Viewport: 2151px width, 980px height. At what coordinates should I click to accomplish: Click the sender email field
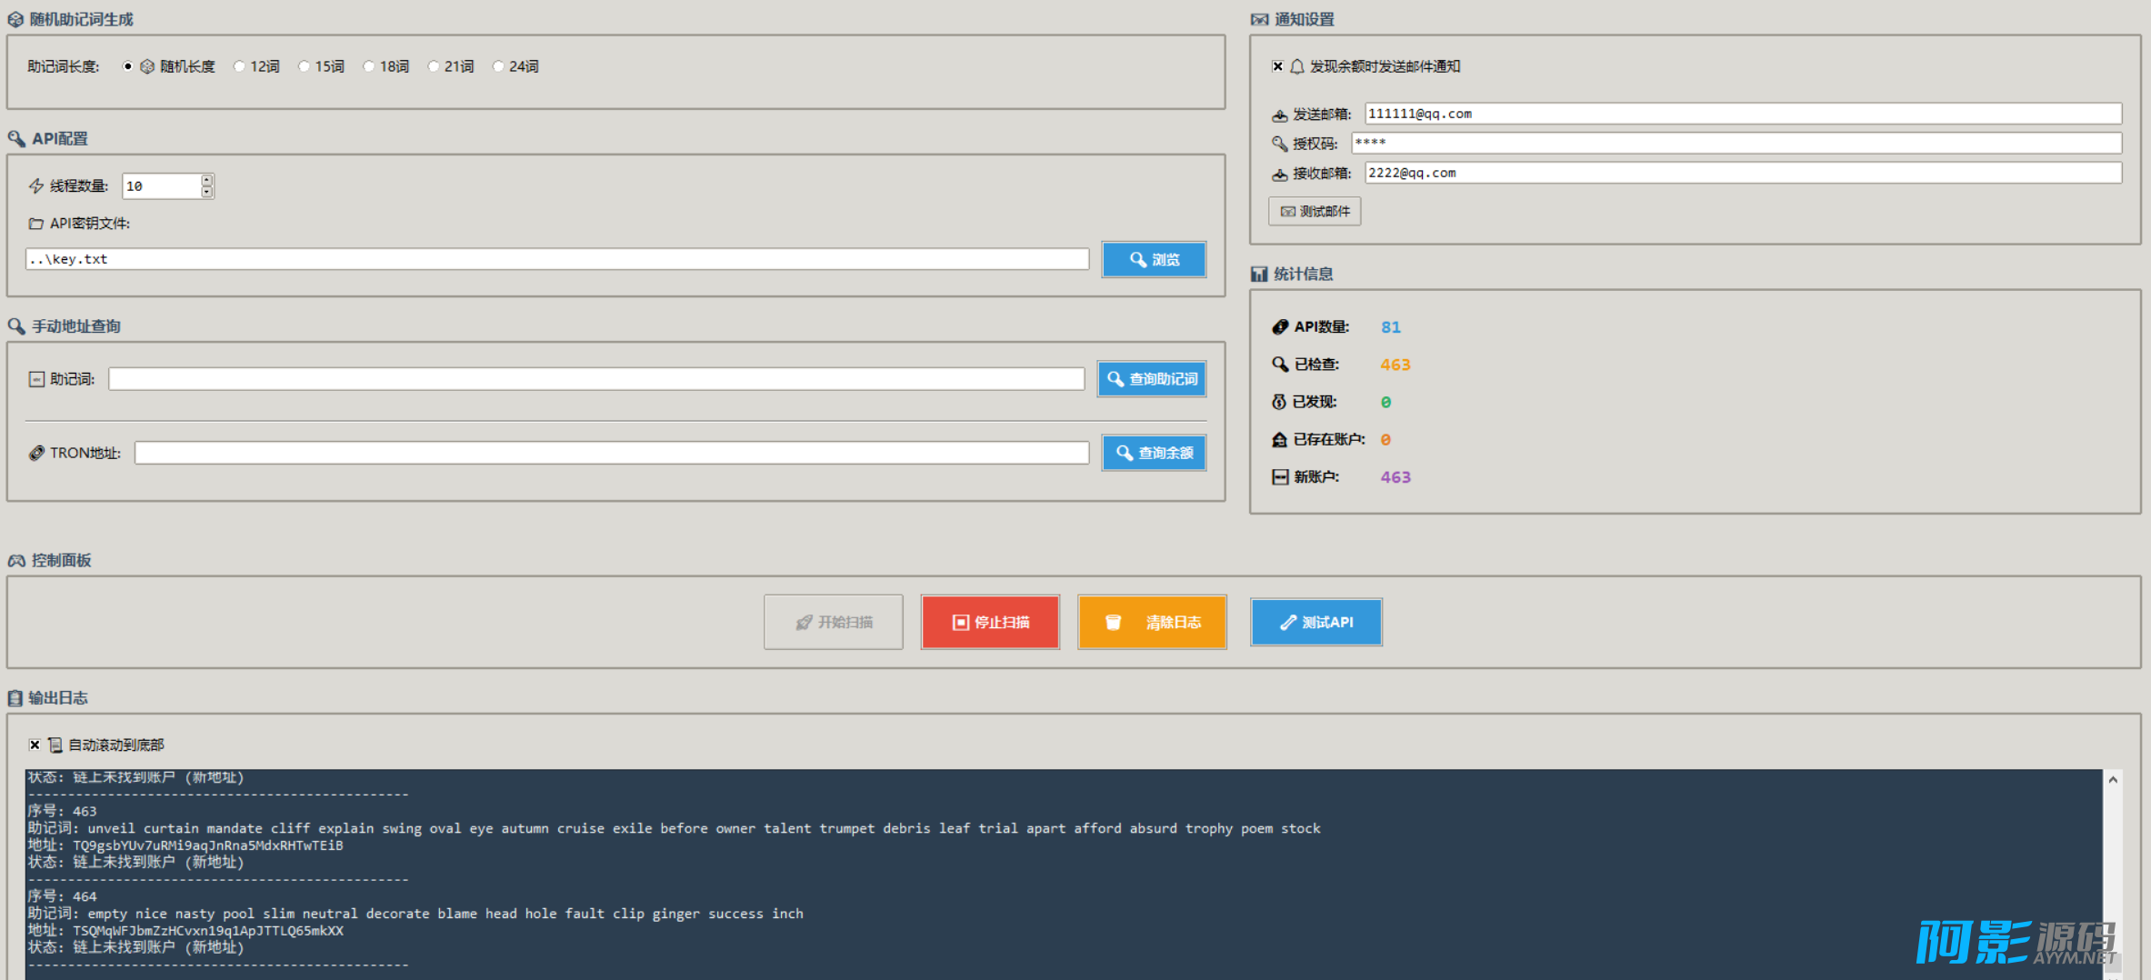pyautogui.click(x=1742, y=114)
